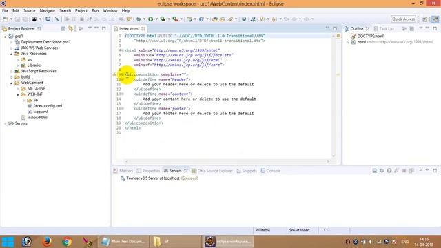Open the dropdown arrow next to Debug button

(x=144, y=19)
